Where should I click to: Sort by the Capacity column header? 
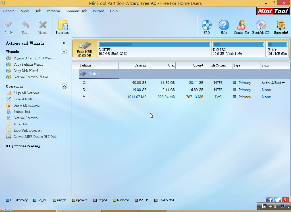click(133, 65)
